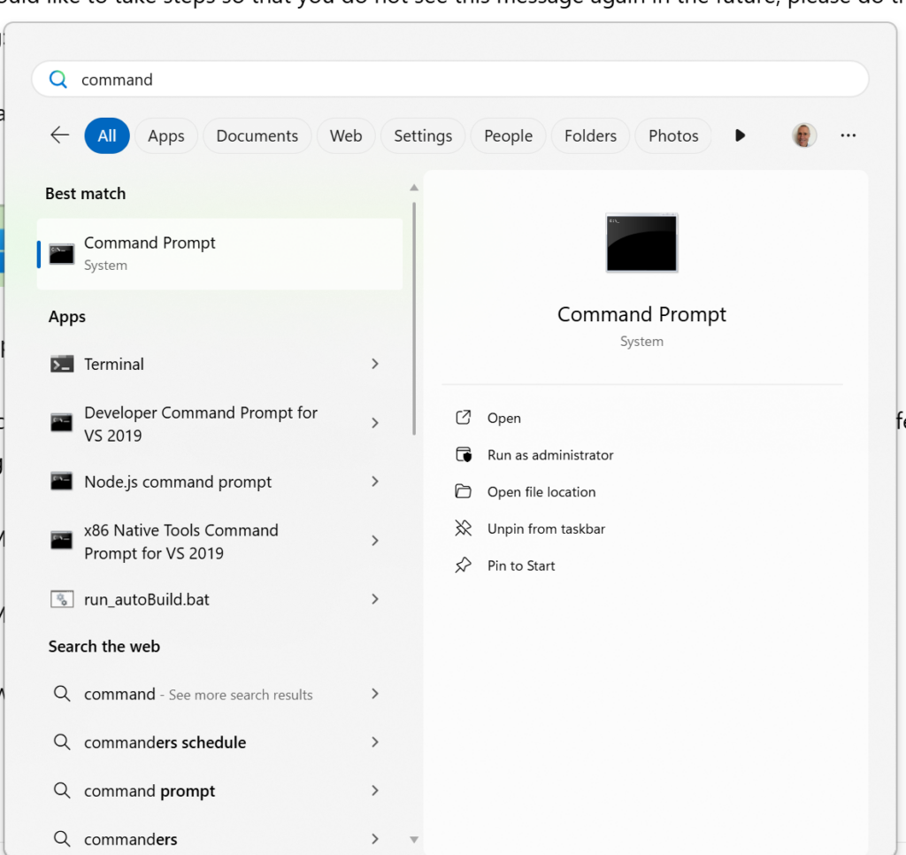This screenshot has height=855, width=906.
Task: Expand 'commanders schedule' chevron
Action: [x=375, y=742]
